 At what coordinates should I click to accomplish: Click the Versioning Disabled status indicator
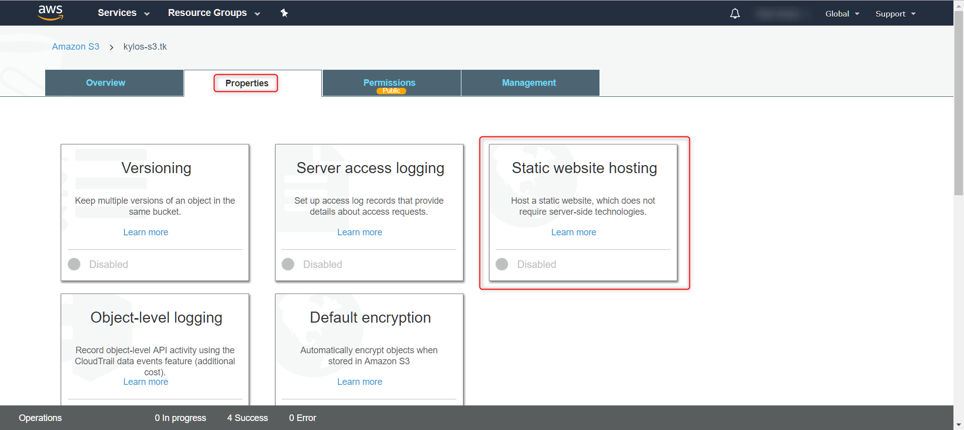[98, 264]
